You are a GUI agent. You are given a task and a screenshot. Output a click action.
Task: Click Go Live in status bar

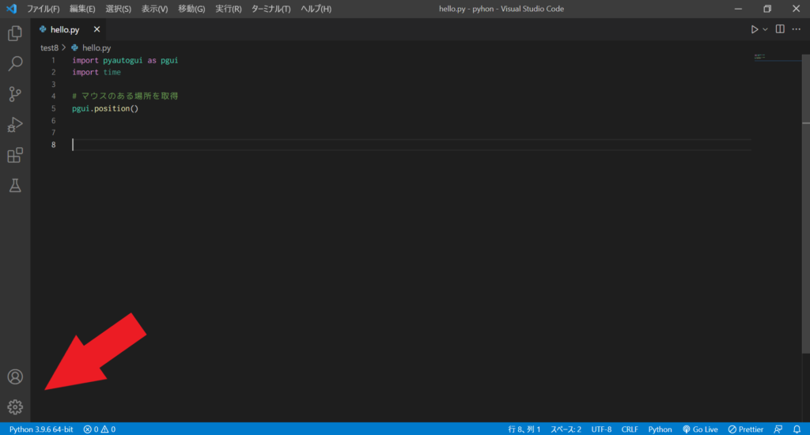tap(700, 429)
